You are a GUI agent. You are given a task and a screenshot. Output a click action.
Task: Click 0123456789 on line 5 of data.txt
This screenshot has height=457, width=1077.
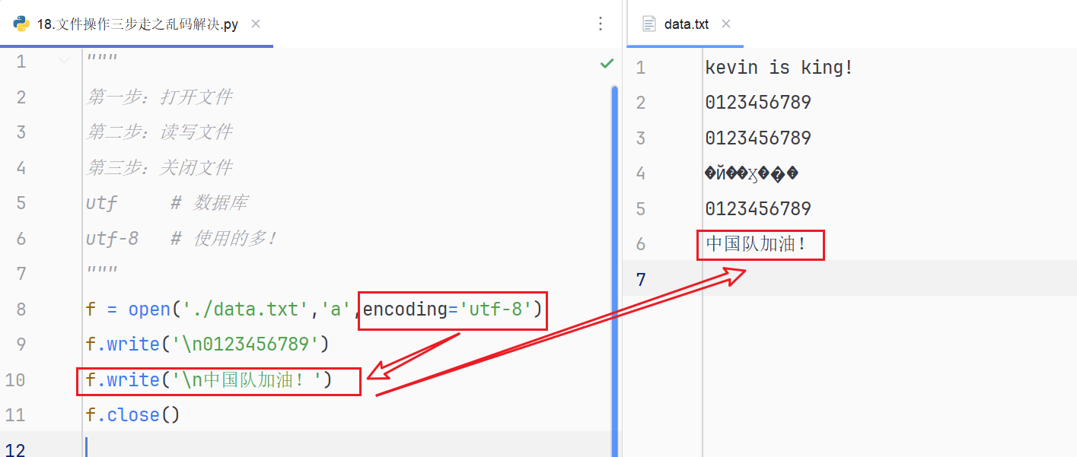coord(758,209)
